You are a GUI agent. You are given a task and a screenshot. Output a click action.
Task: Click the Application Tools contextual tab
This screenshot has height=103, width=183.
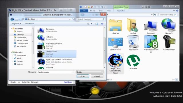click(121, 7)
